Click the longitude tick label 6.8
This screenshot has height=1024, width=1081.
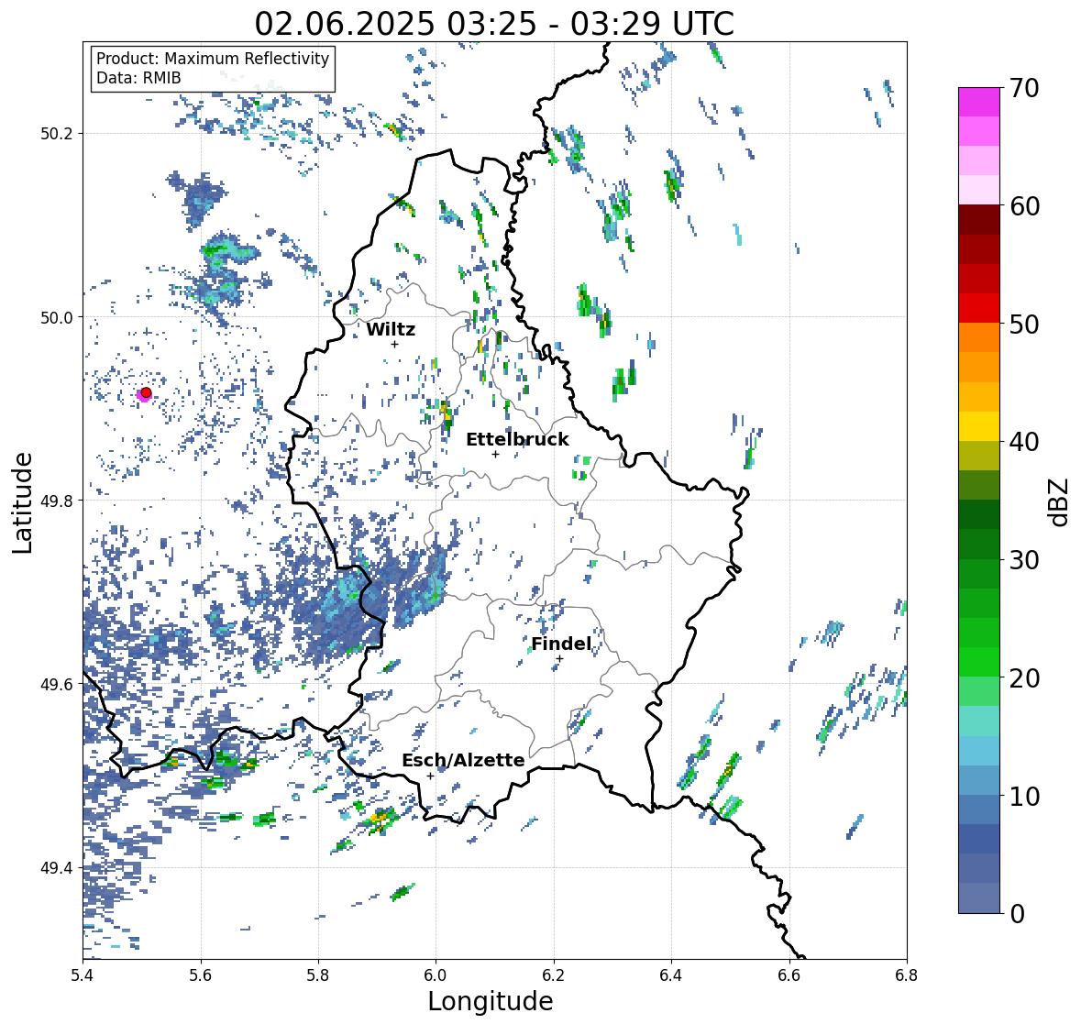coord(907,975)
